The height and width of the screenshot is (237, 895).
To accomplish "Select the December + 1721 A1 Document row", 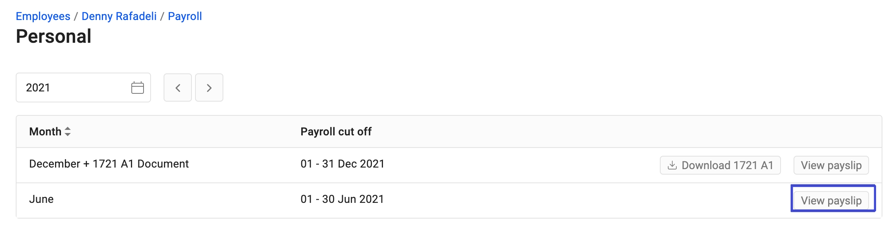I will tap(449, 165).
